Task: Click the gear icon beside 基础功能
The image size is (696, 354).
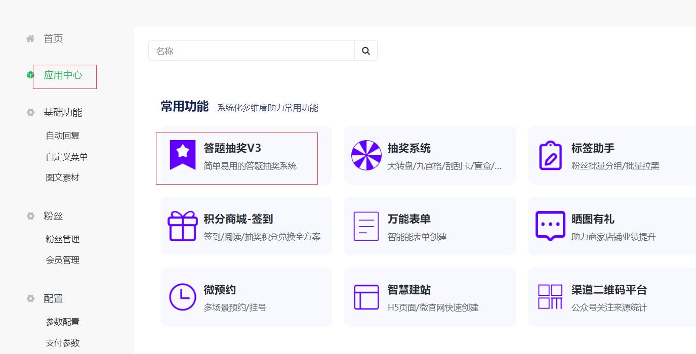Action: pos(30,112)
